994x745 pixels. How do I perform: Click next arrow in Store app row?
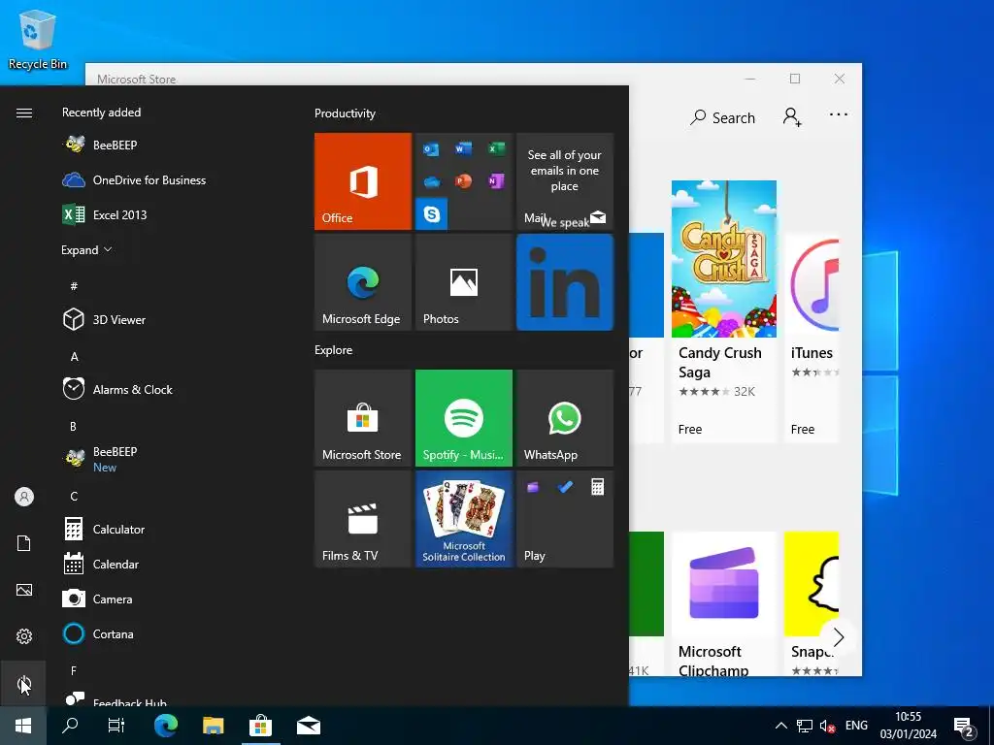[838, 636]
